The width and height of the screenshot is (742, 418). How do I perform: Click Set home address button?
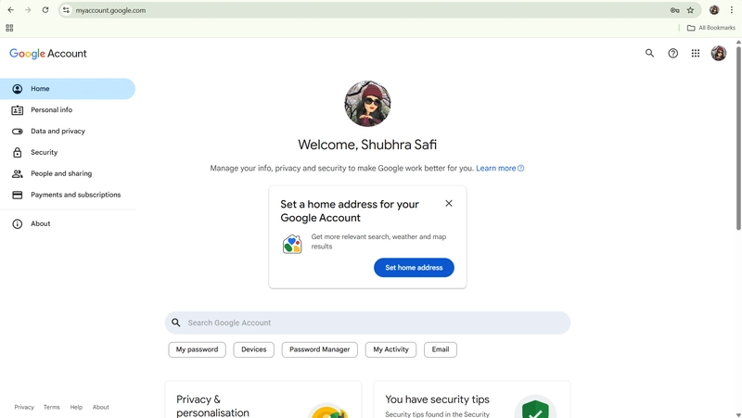coord(414,268)
